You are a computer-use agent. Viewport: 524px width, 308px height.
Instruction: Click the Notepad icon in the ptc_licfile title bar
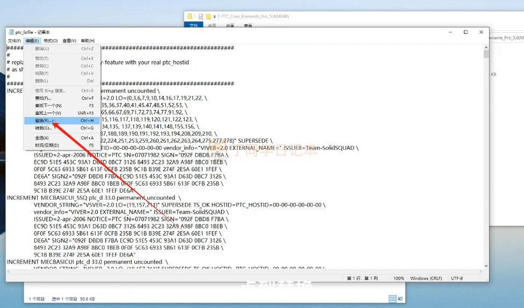[x=11, y=32]
